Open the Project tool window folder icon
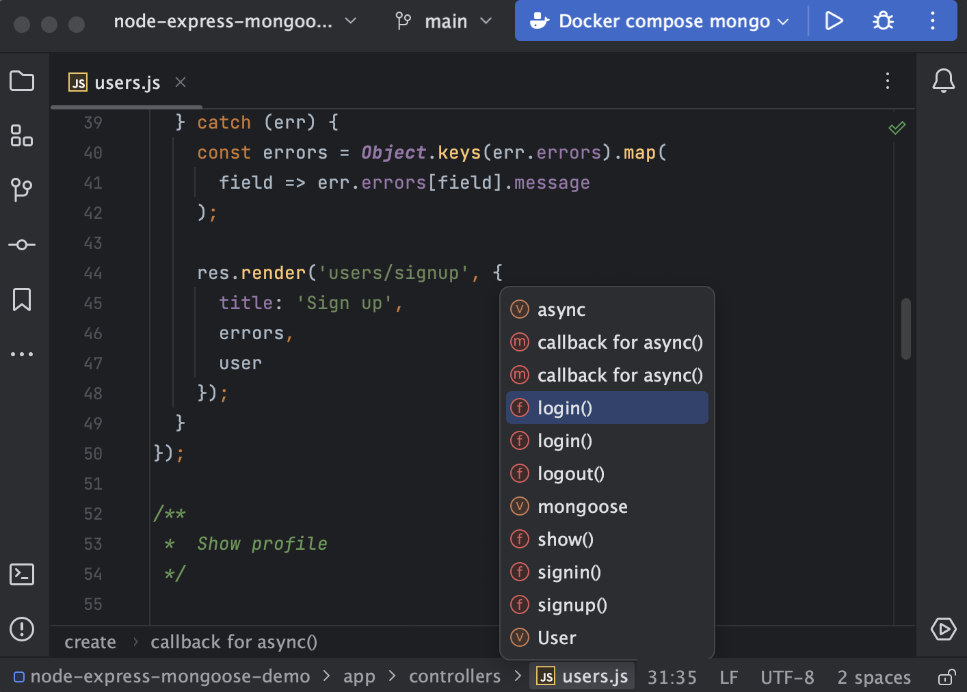 coord(22,81)
